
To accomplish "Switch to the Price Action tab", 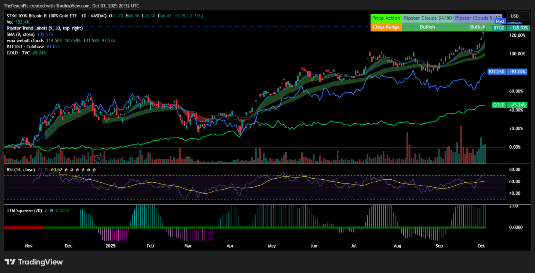I will (386, 18).
